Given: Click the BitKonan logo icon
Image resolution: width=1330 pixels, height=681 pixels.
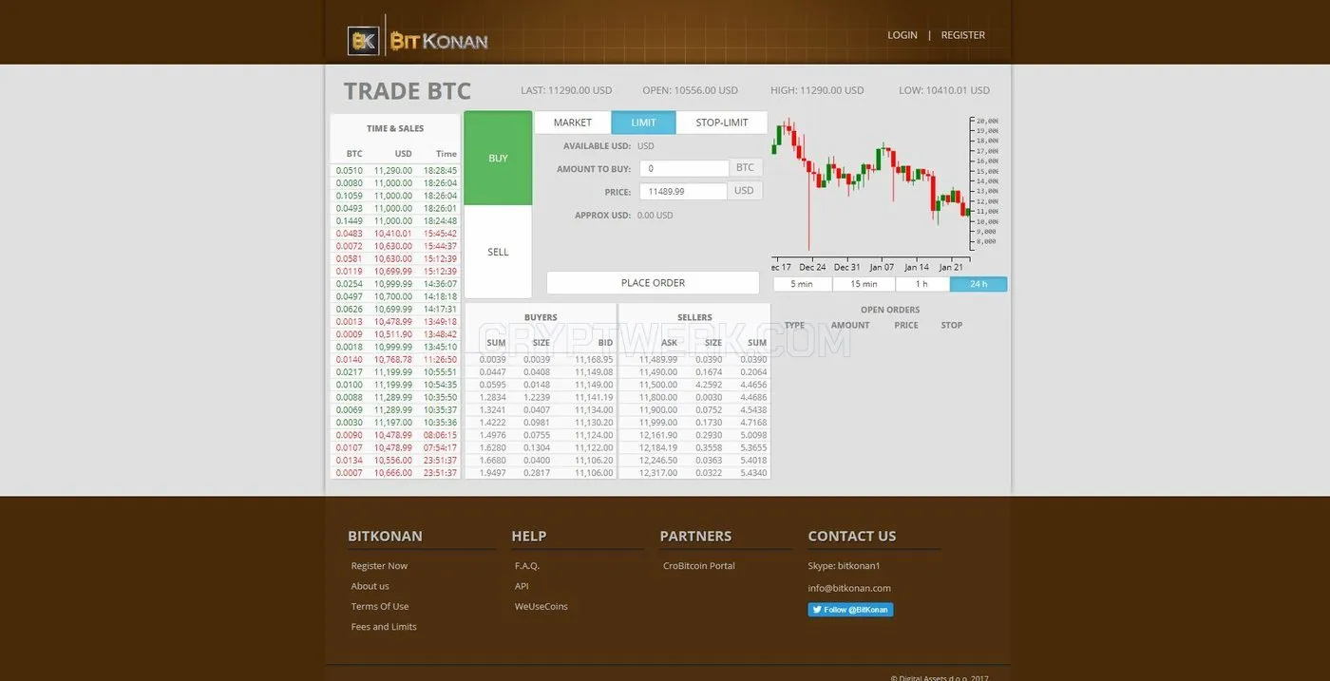Looking at the screenshot, I should click(x=365, y=41).
